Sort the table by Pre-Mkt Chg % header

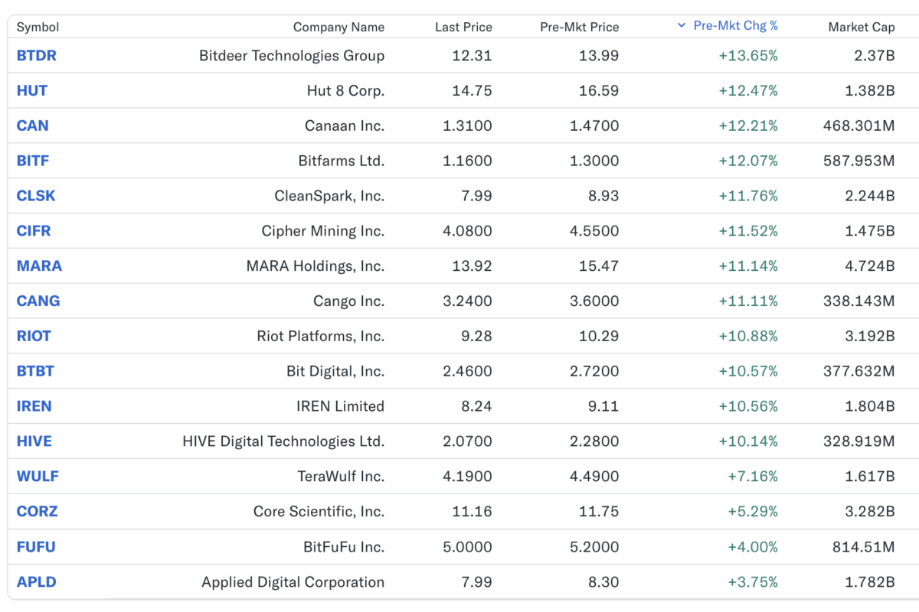(x=735, y=26)
